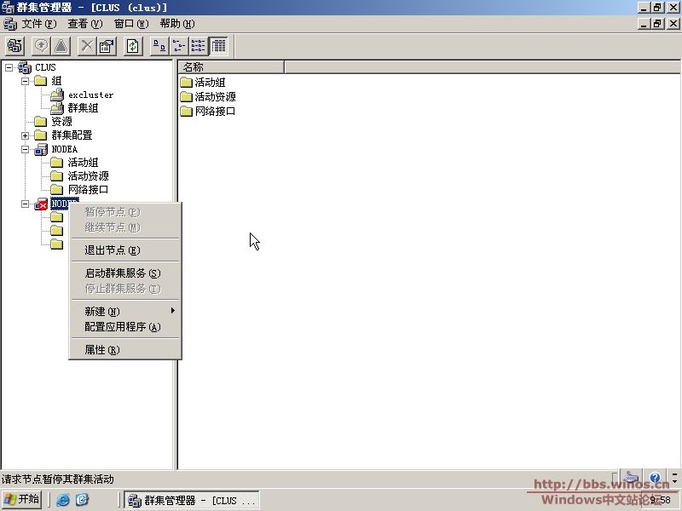Viewport: 682px width, 511px height.
Task: Open 活动资源 folder in right pane
Action: pos(215,97)
